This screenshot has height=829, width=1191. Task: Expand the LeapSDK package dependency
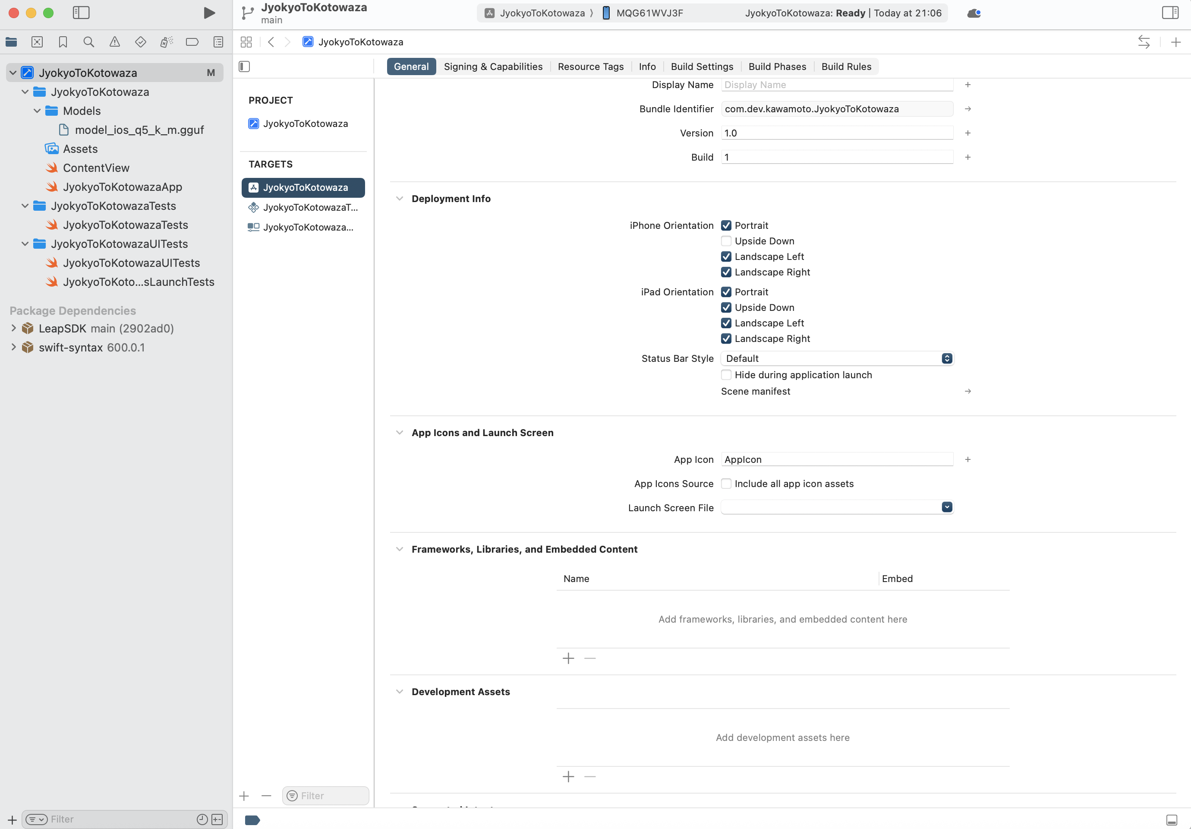(13, 329)
